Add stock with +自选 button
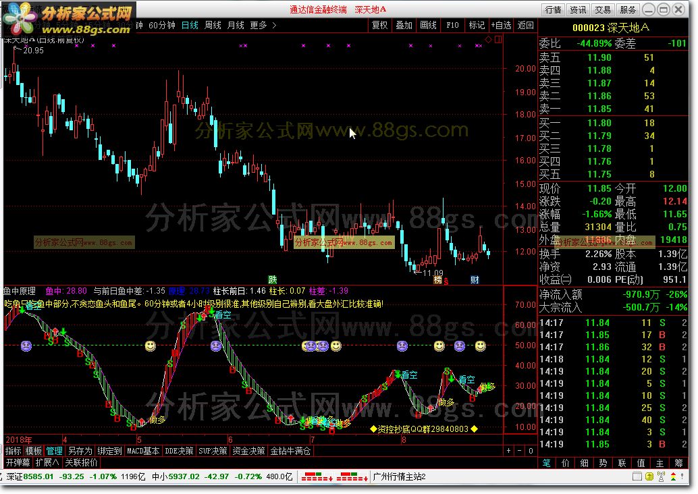This screenshot has width=698, height=494. 502,26
